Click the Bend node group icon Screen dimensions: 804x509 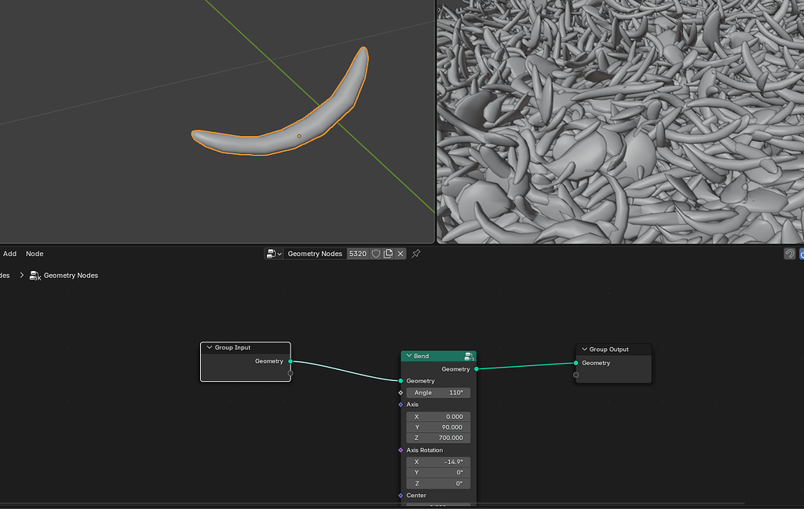pos(470,356)
